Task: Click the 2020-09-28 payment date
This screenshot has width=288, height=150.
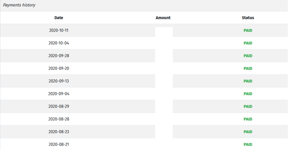Action: pyautogui.click(x=59, y=56)
